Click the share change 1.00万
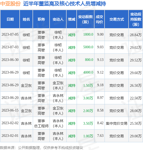This screenshot has height=150, width=143. 88,136
